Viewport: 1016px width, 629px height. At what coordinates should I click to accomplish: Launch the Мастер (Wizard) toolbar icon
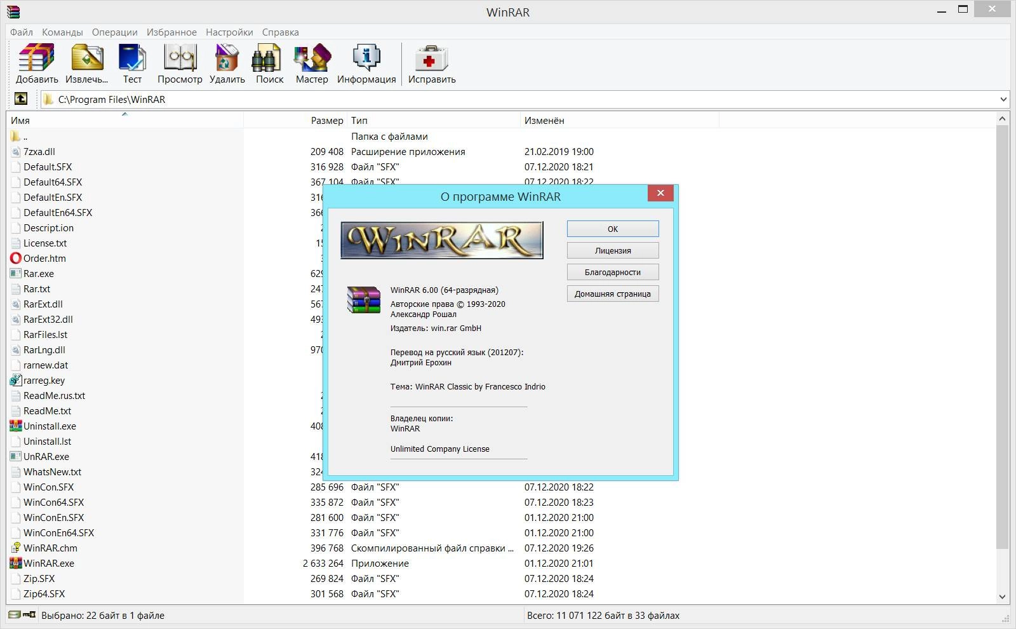pyautogui.click(x=312, y=58)
